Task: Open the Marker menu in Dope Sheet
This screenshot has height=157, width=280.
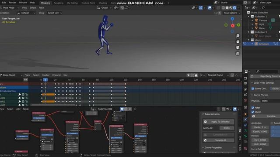Action: (46, 75)
